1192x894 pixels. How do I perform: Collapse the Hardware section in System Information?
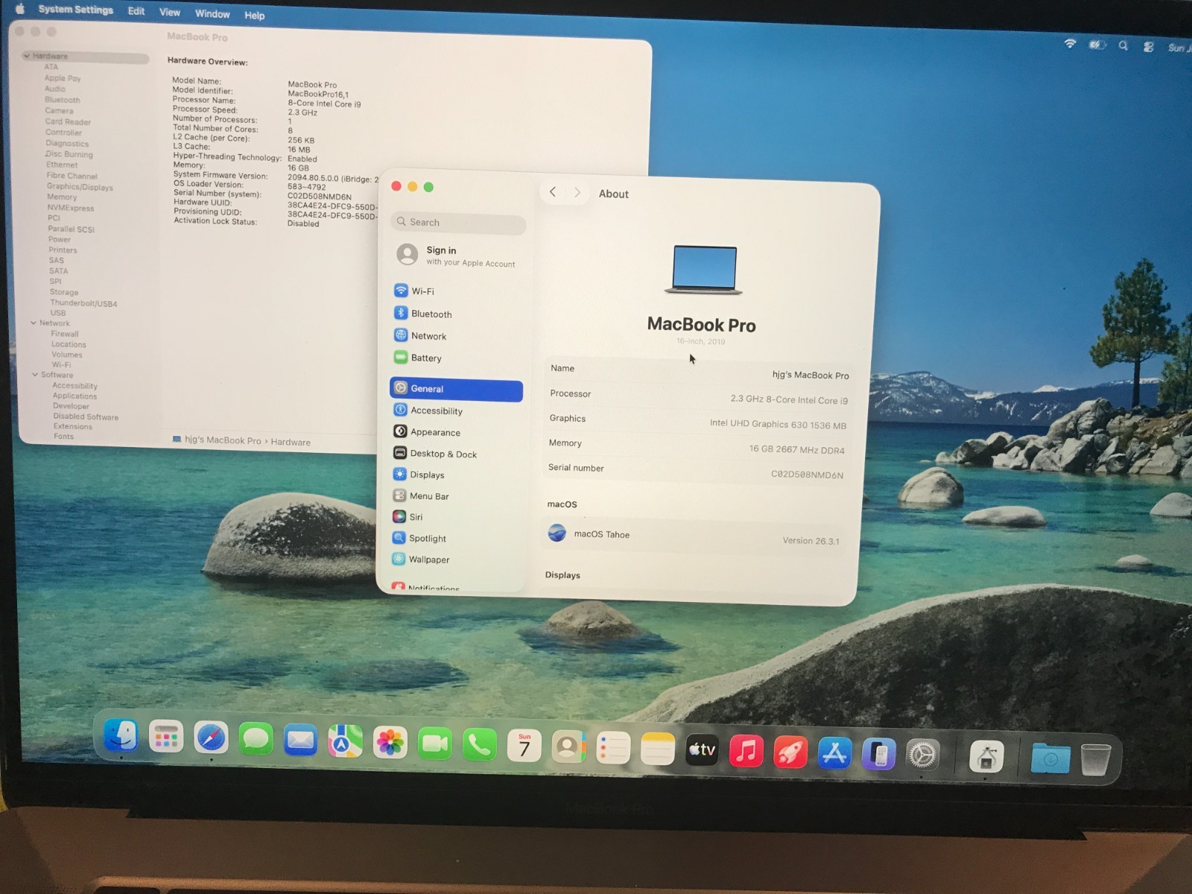click(x=27, y=56)
